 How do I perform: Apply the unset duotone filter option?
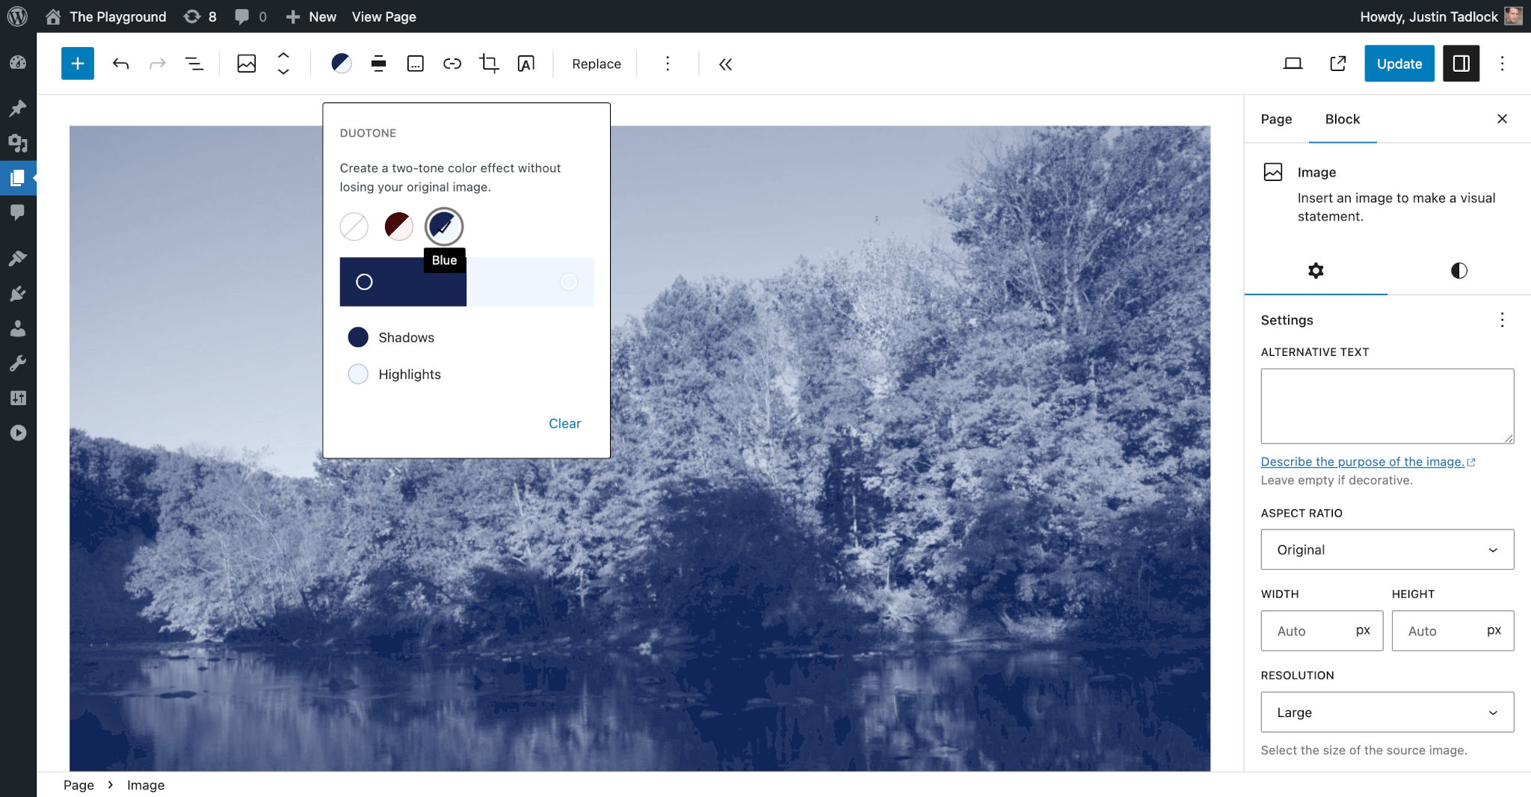click(x=354, y=227)
